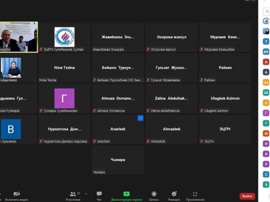Select the ZA avatar in participants list
Viewport: 270px width, 202px height.
point(266,93)
